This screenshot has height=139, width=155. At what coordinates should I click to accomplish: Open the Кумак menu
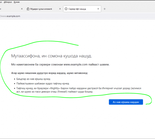[x=17, y=2]
